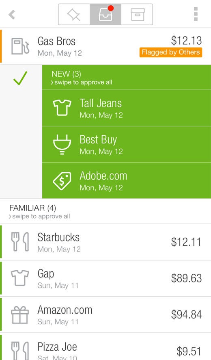The image size is (211, 360).
Task: Click the shirt icon for Tall Jeans
Action: coord(62,107)
